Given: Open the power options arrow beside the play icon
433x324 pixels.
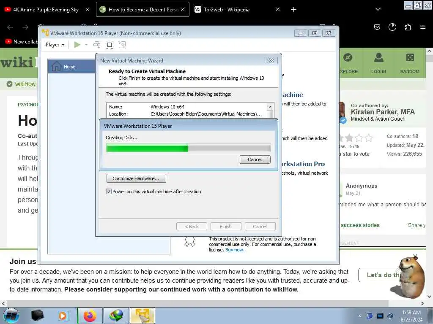Looking at the screenshot, I should pyautogui.click(x=86, y=45).
